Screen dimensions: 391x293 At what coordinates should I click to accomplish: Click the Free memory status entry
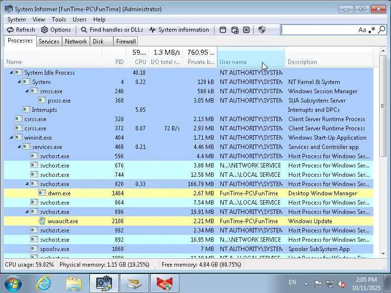coord(201,265)
